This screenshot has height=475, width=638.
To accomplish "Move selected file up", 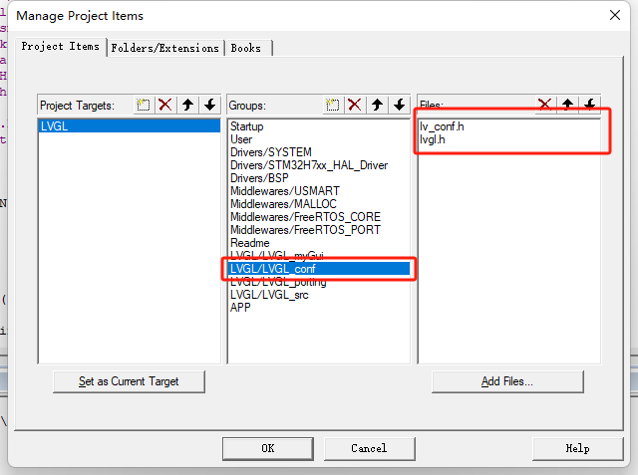I will coord(567,104).
